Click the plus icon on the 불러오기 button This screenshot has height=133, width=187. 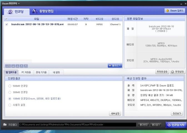pyautogui.click(x=110, y=66)
